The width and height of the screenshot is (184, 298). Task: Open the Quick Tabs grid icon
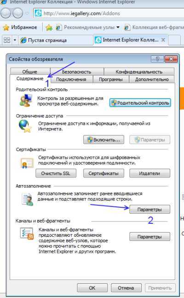[7, 40]
